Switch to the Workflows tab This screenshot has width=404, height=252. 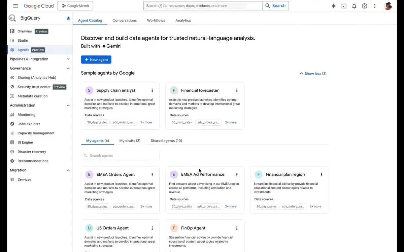(x=156, y=20)
